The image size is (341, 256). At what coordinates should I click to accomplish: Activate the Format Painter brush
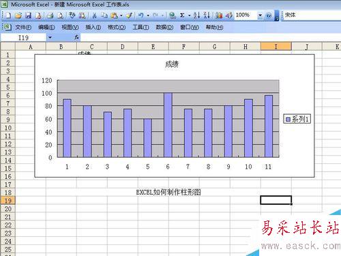click(x=129, y=15)
